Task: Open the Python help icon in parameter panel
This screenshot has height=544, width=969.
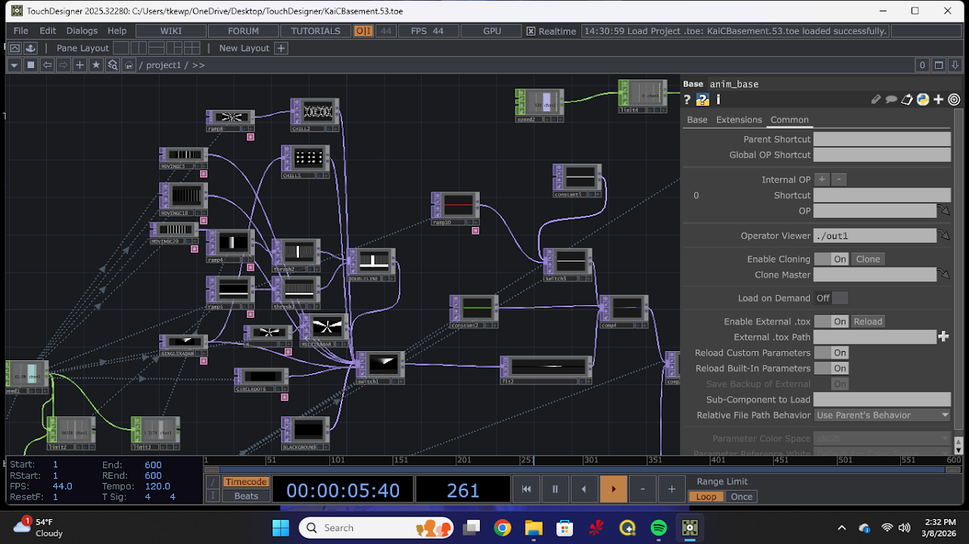Action: tap(703, 99)
